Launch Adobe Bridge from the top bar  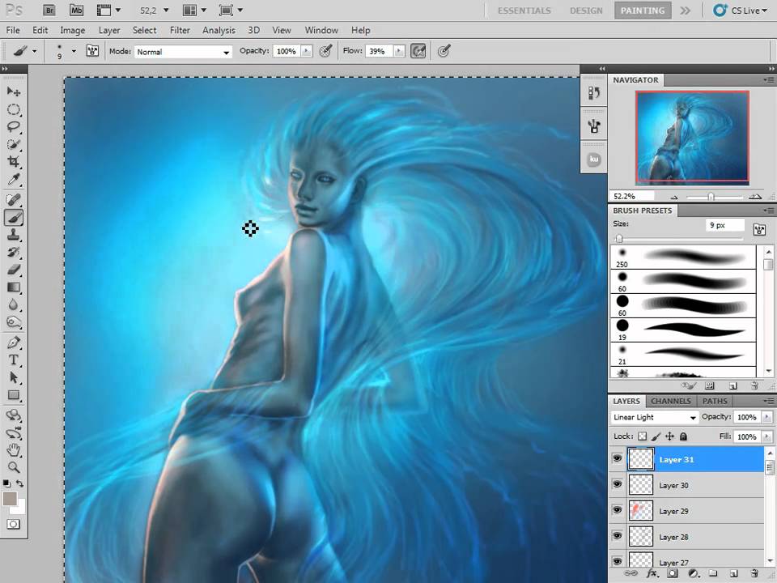point(49,10)
